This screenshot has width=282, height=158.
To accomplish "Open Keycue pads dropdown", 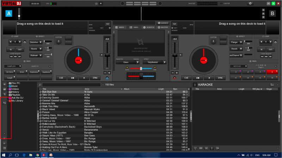I will (239, 66).
